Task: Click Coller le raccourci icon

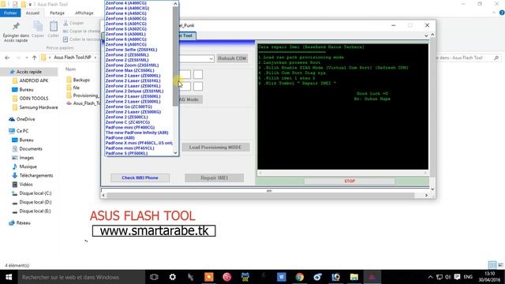Action: click(x=65, y=39)
